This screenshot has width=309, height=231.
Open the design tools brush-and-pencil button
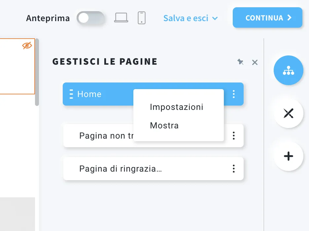288,113
